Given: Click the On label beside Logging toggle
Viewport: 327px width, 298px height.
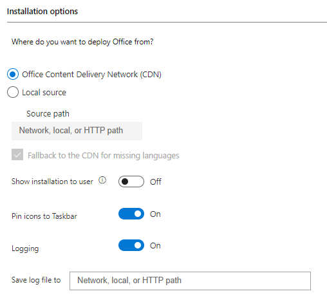Looking at the screenshot, I should tap(155, 246).
